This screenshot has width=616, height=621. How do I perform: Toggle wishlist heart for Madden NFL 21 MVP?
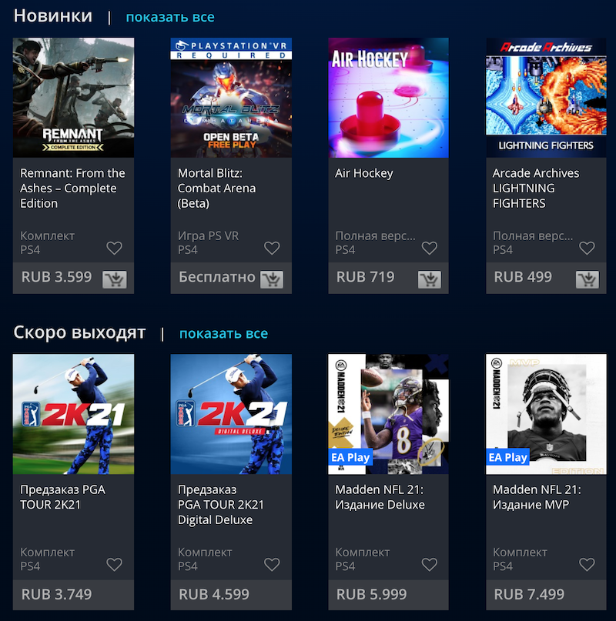coord(587,564)
